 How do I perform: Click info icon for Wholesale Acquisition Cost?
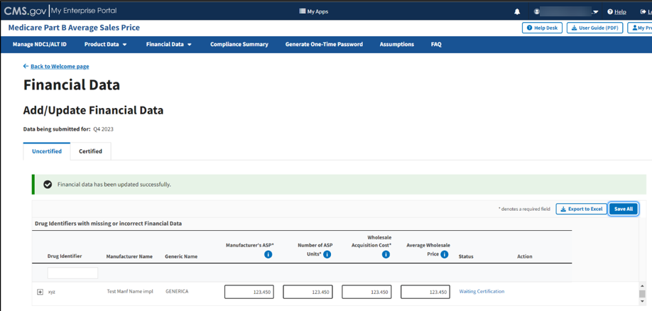[386, 254]
